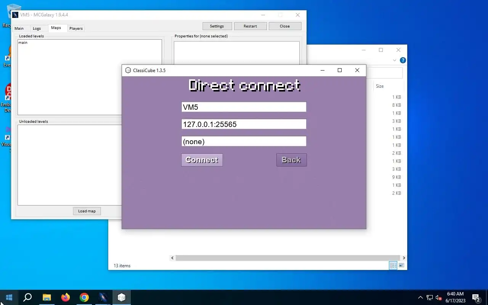Switch to Main tab in MCGalaxy

tap(19, 28)
